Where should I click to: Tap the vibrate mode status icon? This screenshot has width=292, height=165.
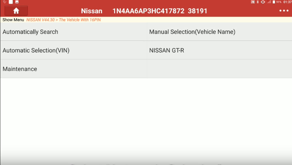263,2
